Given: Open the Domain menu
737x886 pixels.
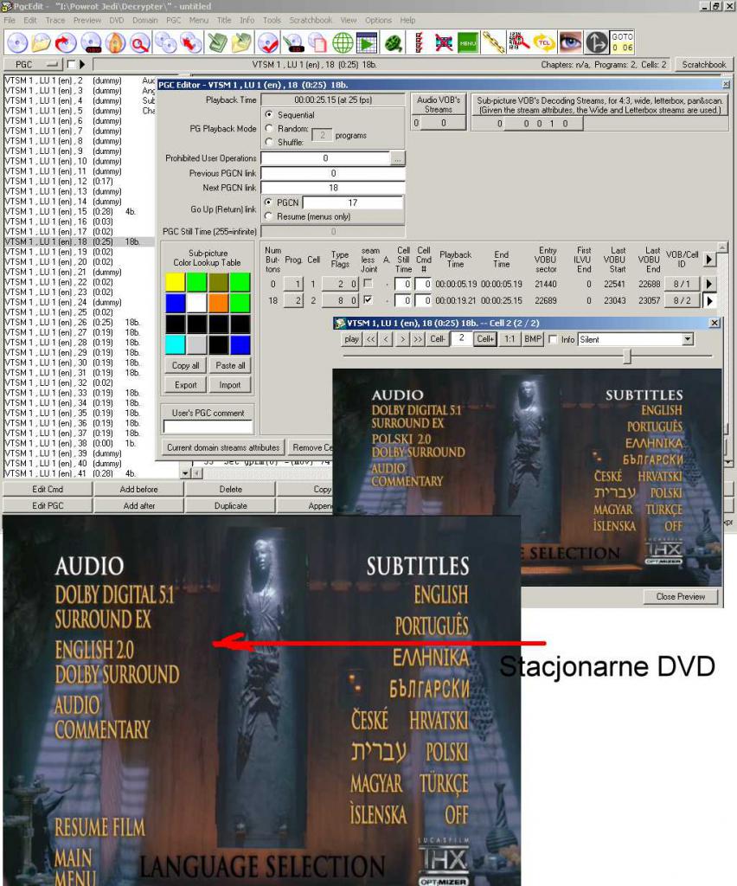Looking at the screenshot, I should click(x=145, y=20).
